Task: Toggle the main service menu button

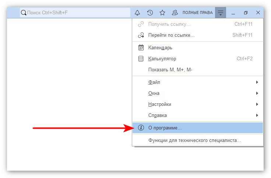Action: 220,13
